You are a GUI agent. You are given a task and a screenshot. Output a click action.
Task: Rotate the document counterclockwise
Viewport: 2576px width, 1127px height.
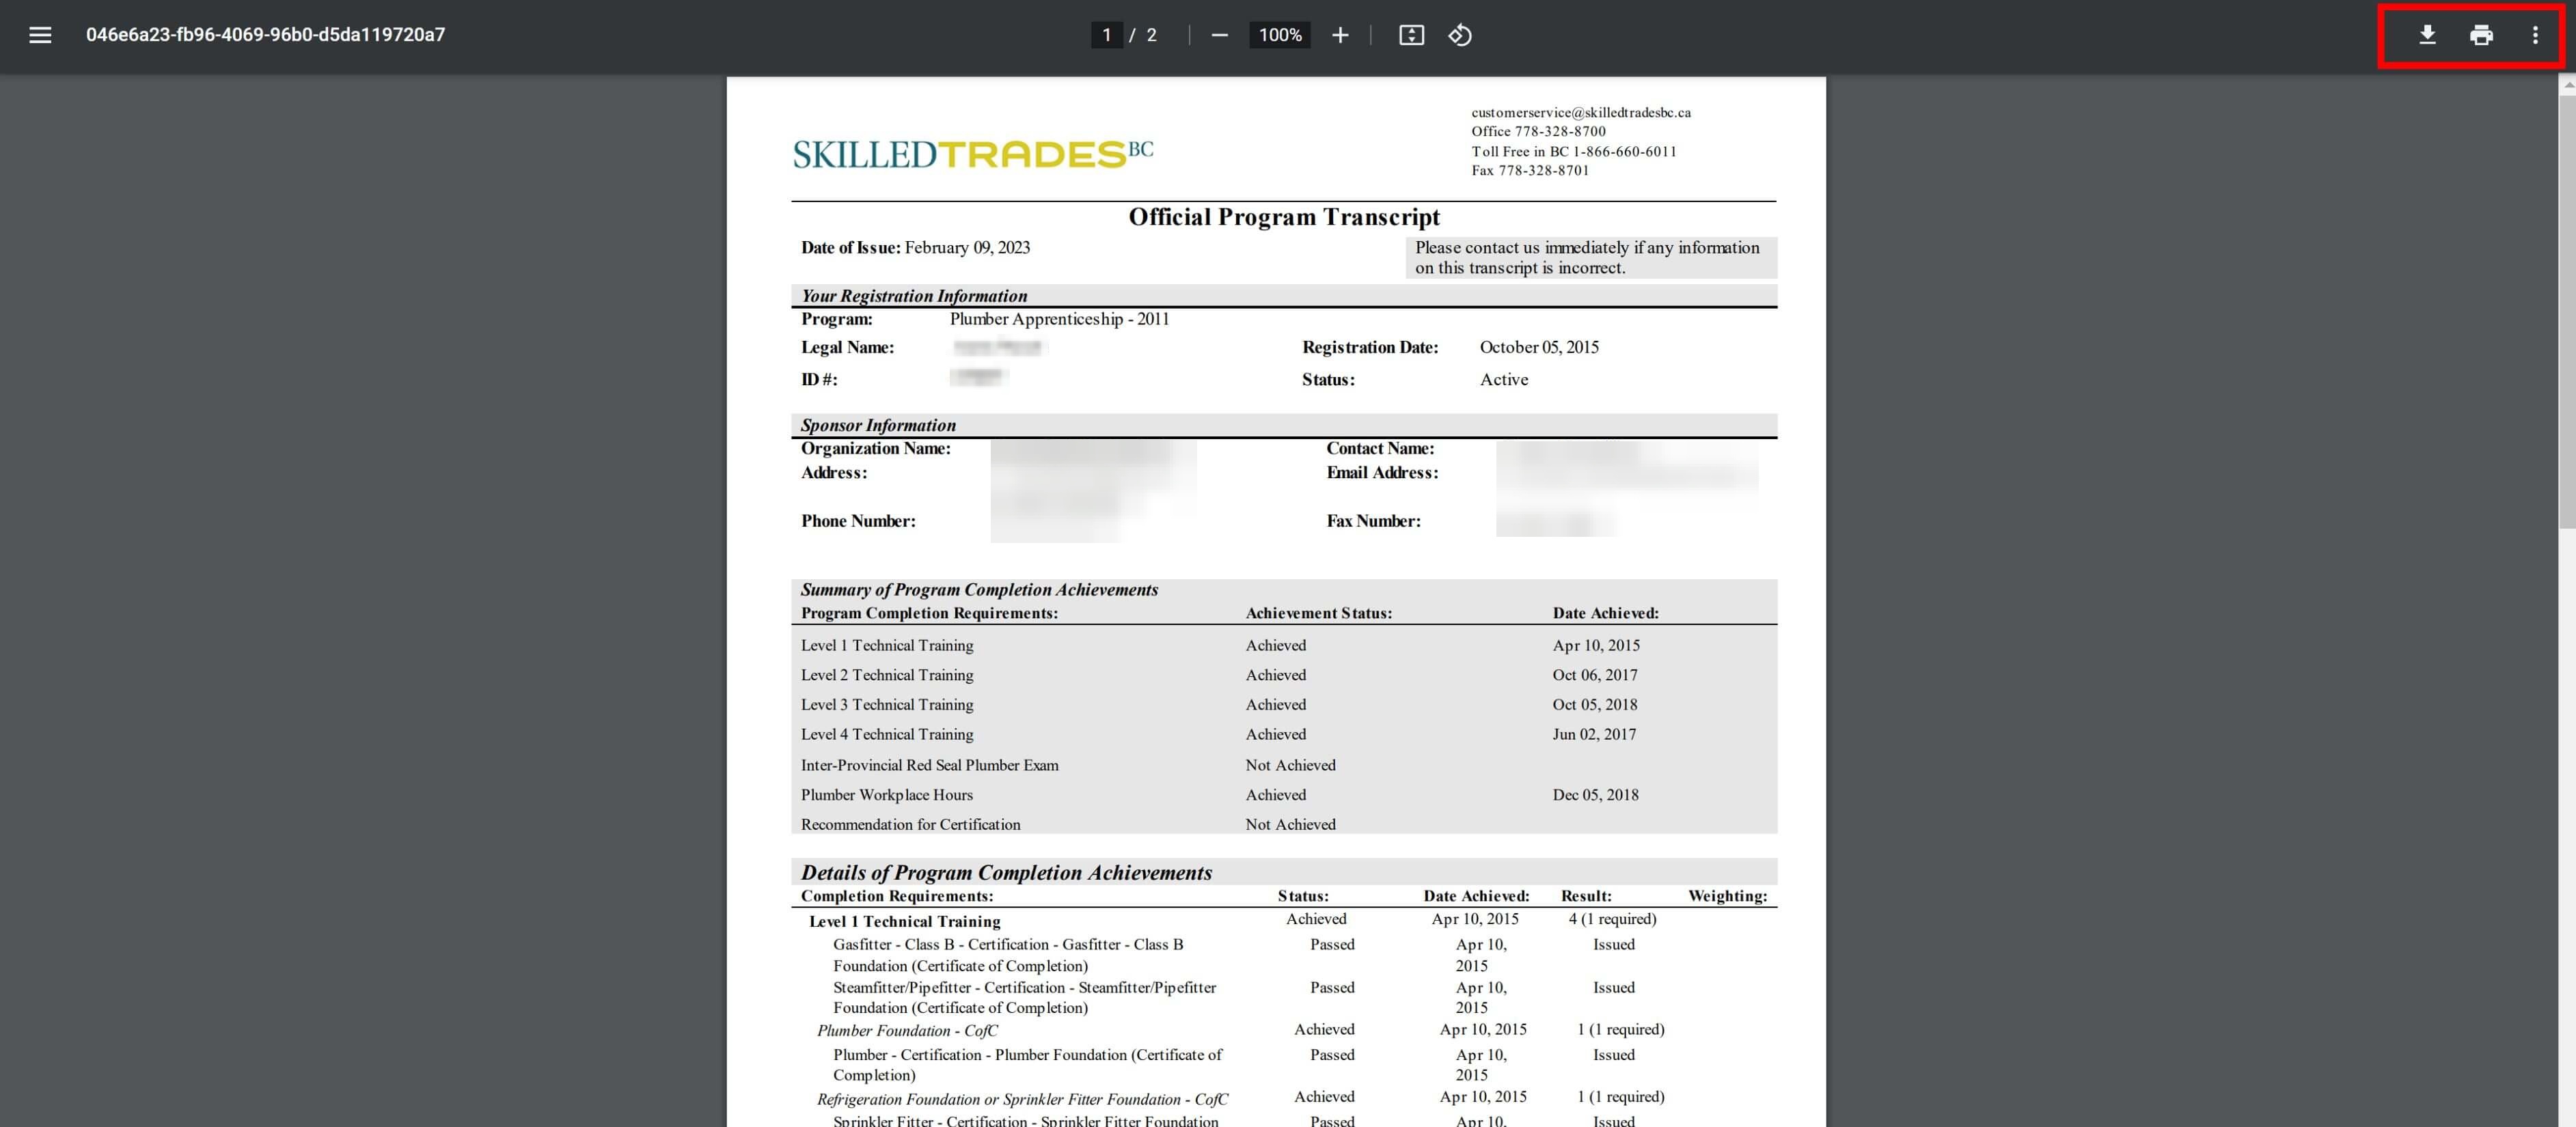1460,35
